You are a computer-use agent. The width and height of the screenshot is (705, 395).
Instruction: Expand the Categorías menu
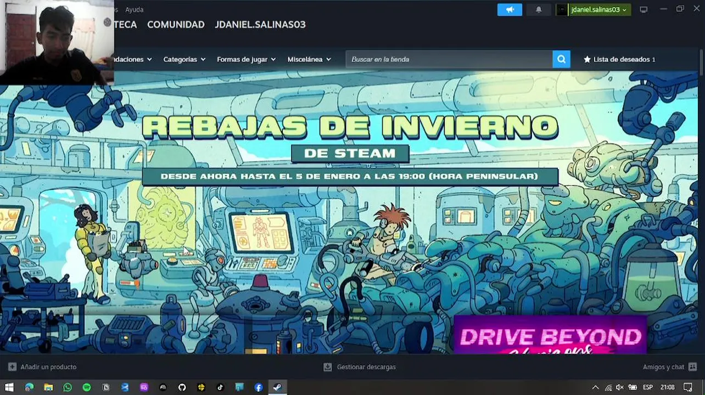pos(184,59)
